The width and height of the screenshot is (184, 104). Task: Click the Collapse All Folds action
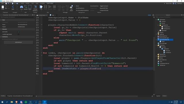click(x=104, y=10)
